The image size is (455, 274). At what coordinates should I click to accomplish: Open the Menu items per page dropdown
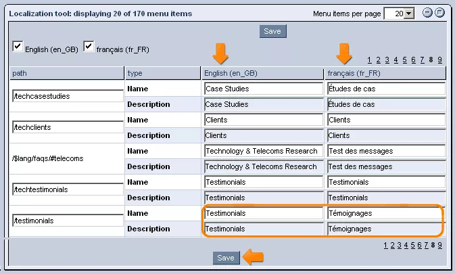point(409,14)
